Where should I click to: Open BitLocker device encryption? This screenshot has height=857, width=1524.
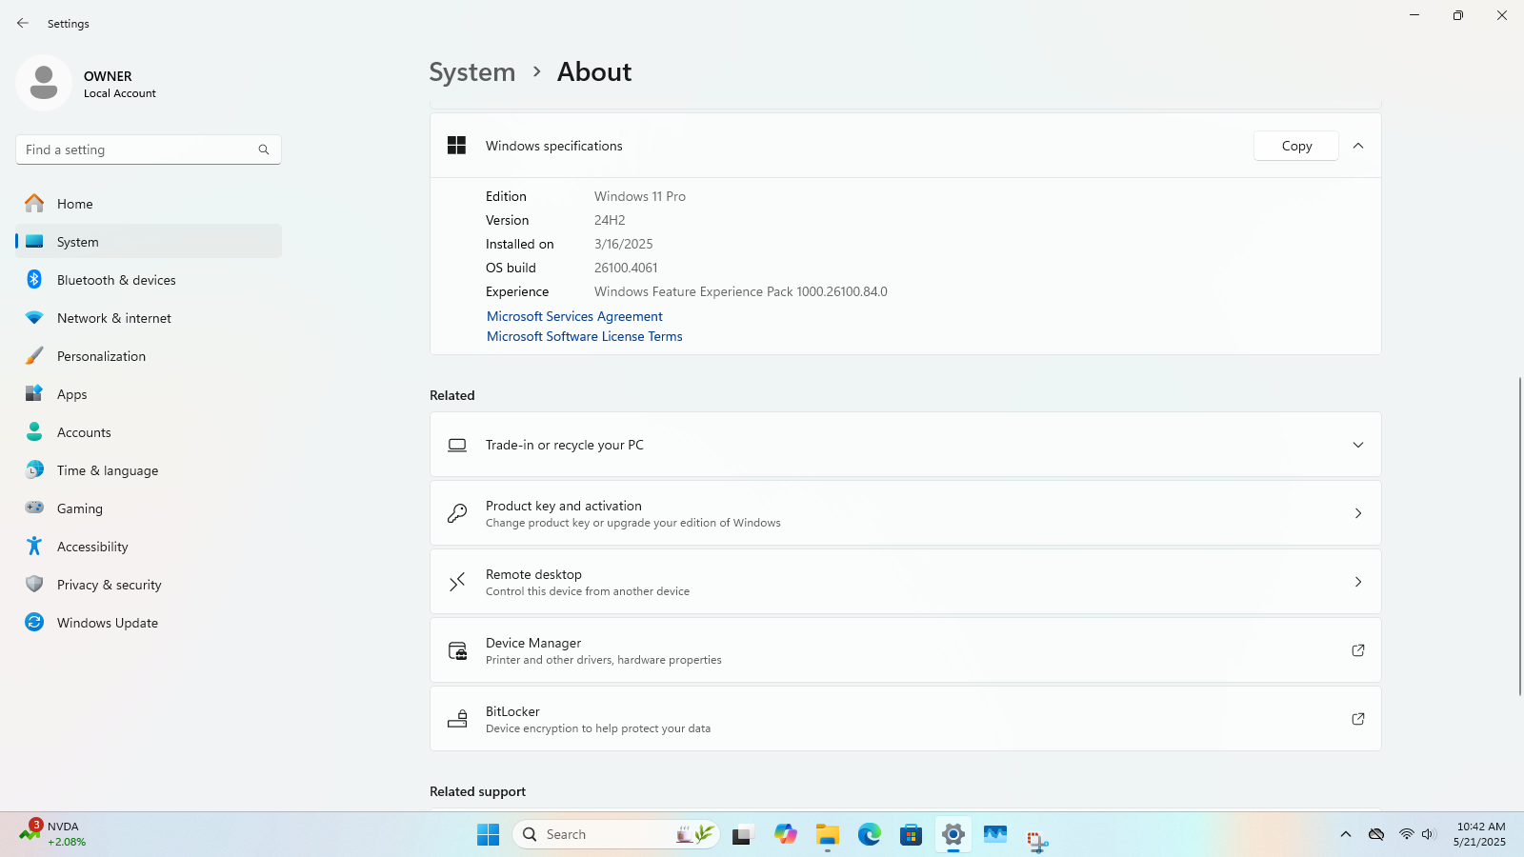[x=905, y=719]
